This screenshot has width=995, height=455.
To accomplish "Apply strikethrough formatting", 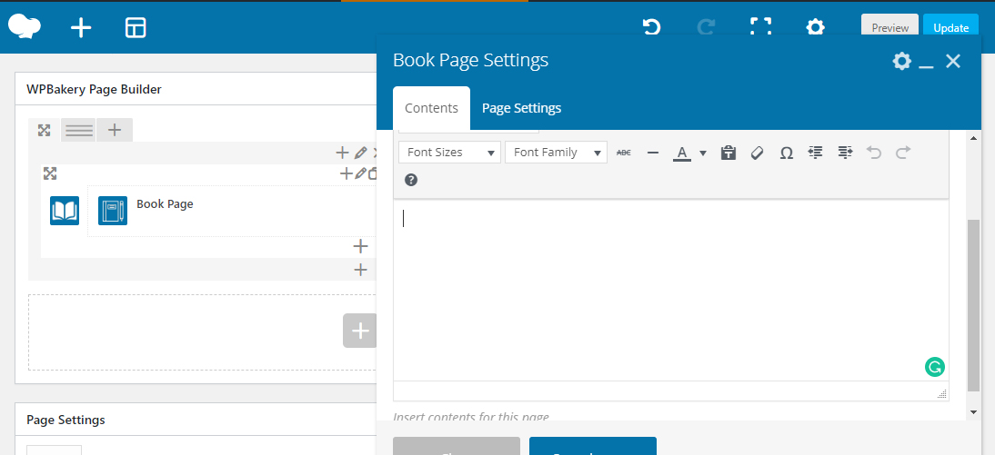I will [x=624, y=153].
